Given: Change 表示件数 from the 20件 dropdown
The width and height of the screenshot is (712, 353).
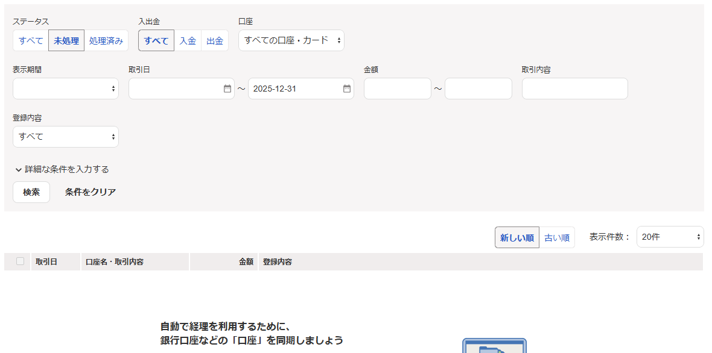Looking at the screenshot, I should (670, 237).
